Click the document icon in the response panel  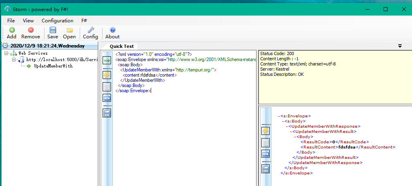pos(266,142)
